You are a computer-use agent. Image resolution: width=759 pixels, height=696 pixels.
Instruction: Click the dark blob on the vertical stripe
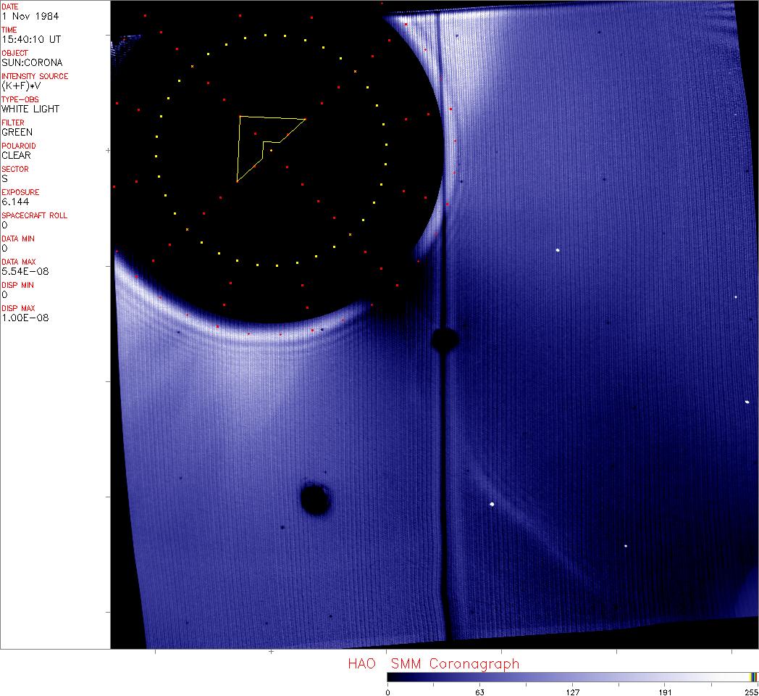click(444, 338)
